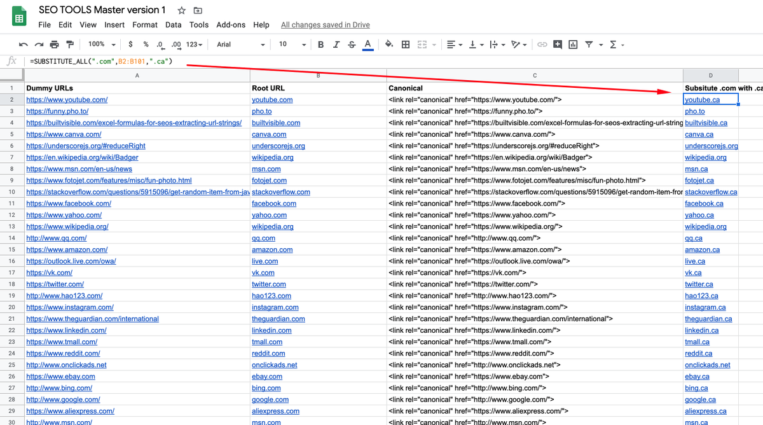Open the Tools menu
Screen dimensions: 763x425
(199, 25)
